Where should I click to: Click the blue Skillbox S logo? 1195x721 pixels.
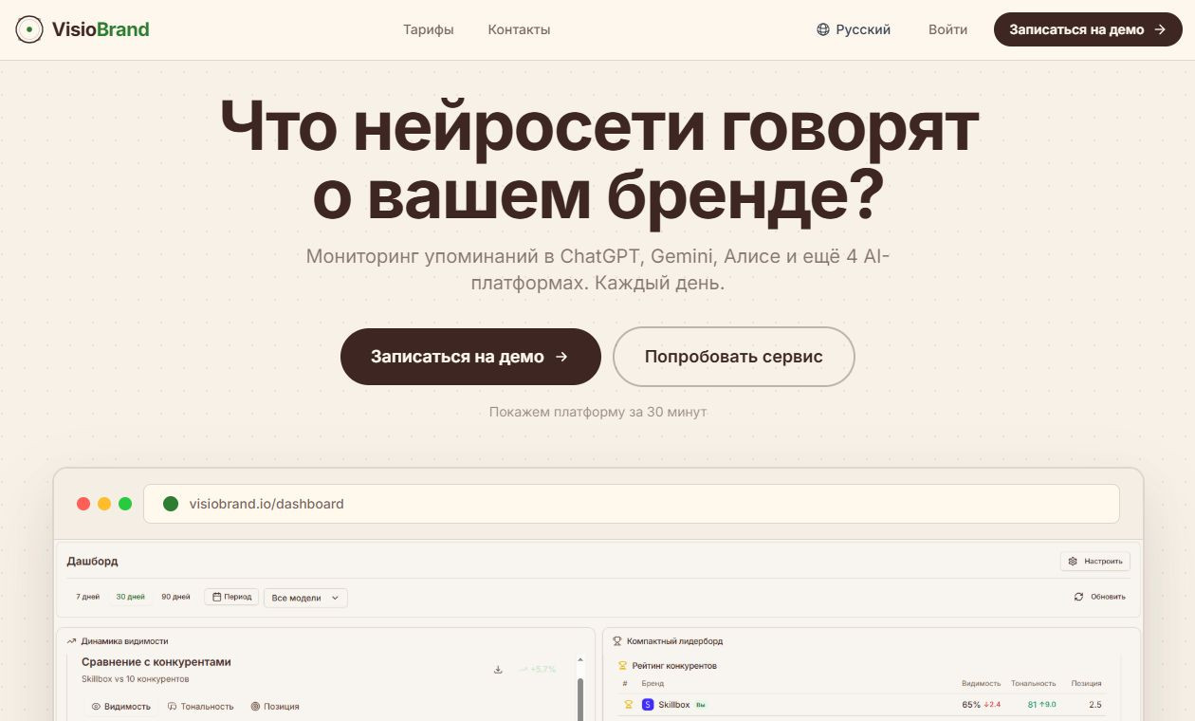point(648,705)
